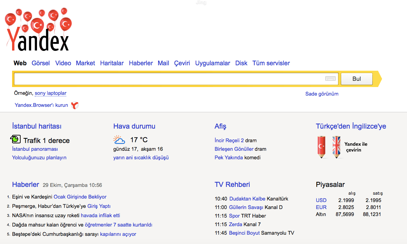Click the Piyasalar markets heading
This screenshot has width=407, height=244.
[330, 185]
